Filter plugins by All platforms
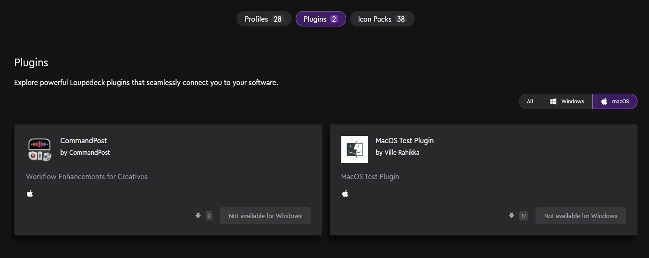The width and height of the screenshot is (649, 258). (530, 101)
